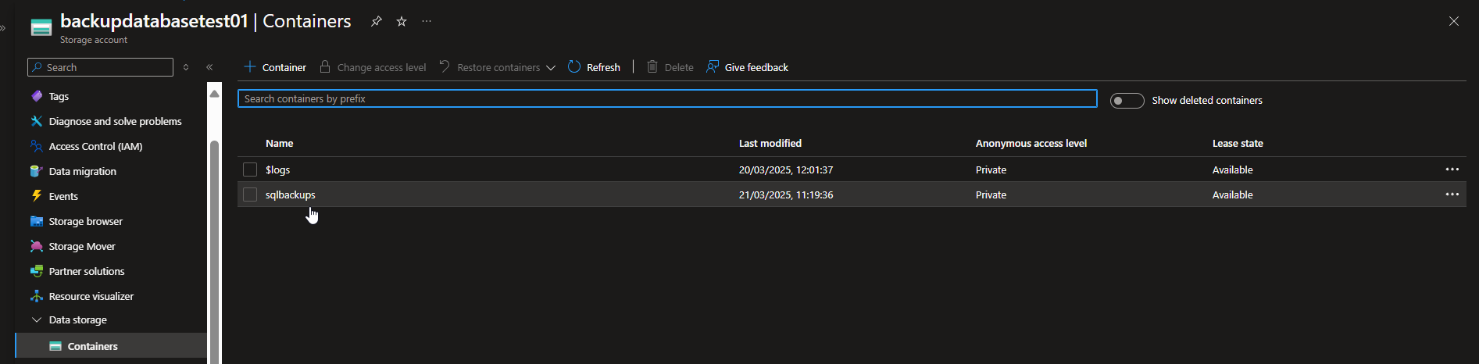Open Access Control (IAM) page
The width and height of the screenshot is (1479, 364).
[x=95, y=146]
